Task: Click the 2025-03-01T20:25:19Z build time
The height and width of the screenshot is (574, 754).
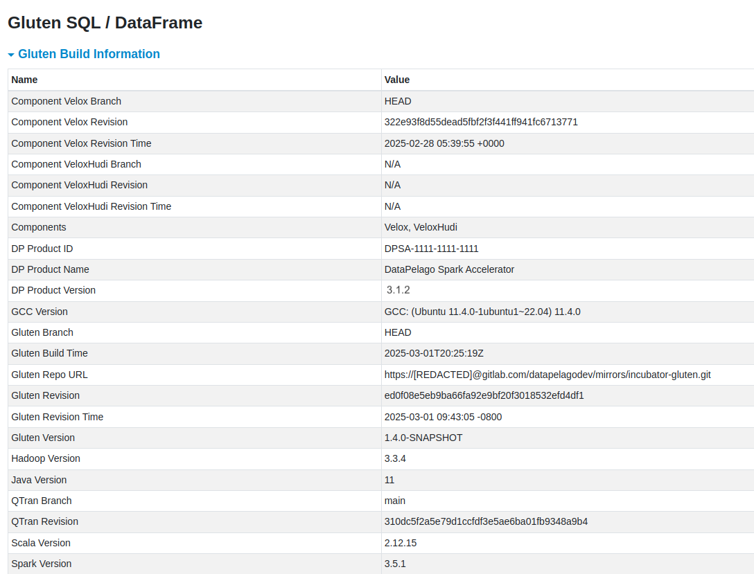Action: pyautogui.click(x=434, y=353)
